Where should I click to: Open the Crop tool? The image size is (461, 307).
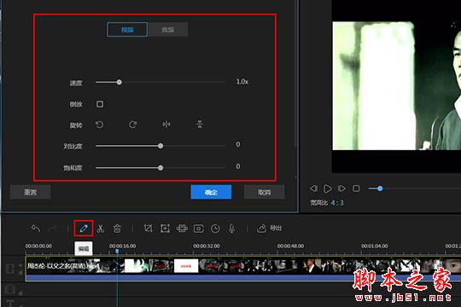[x=149, y=229]
